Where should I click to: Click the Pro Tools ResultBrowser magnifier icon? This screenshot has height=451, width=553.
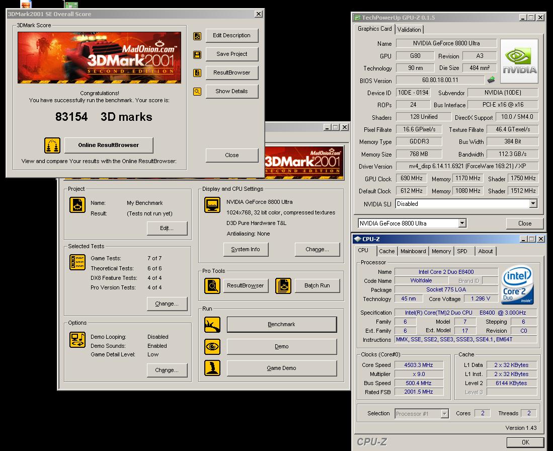212,286
